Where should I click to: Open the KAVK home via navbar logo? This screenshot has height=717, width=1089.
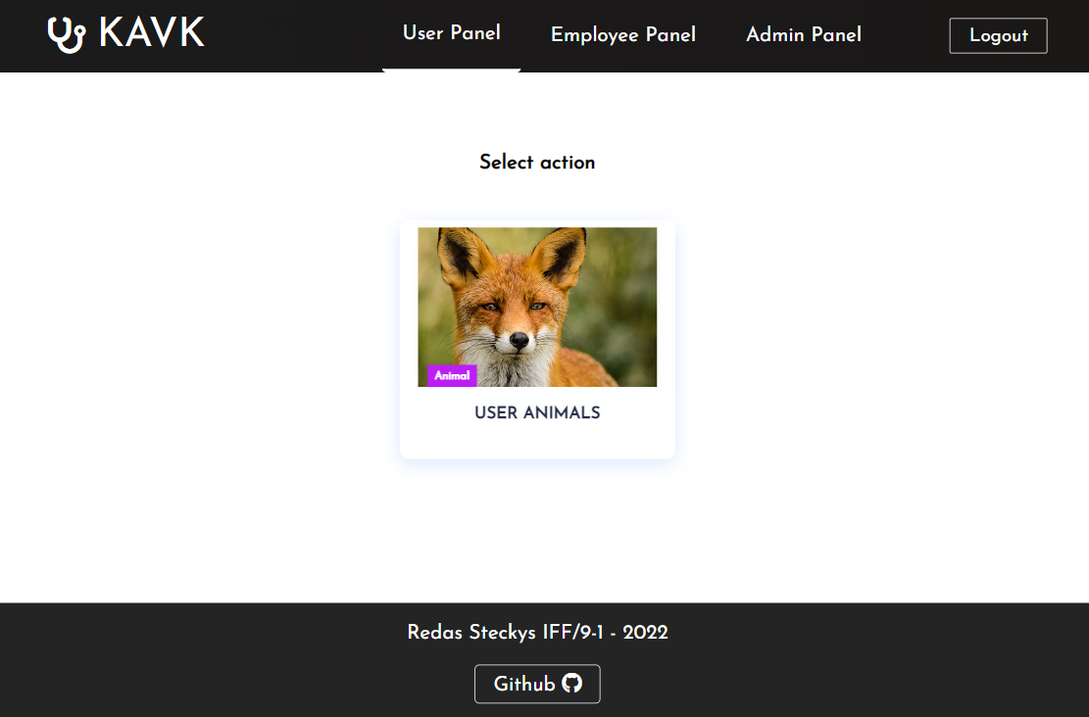126,33
